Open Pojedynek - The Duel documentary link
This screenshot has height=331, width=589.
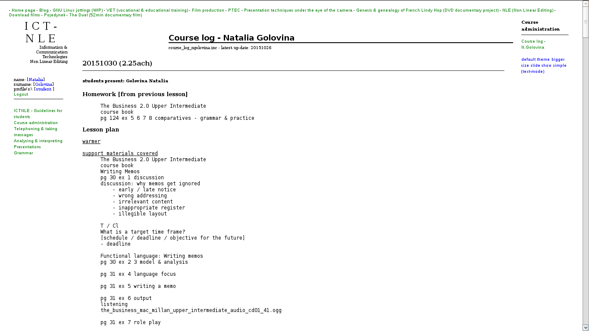coord(93,15)
